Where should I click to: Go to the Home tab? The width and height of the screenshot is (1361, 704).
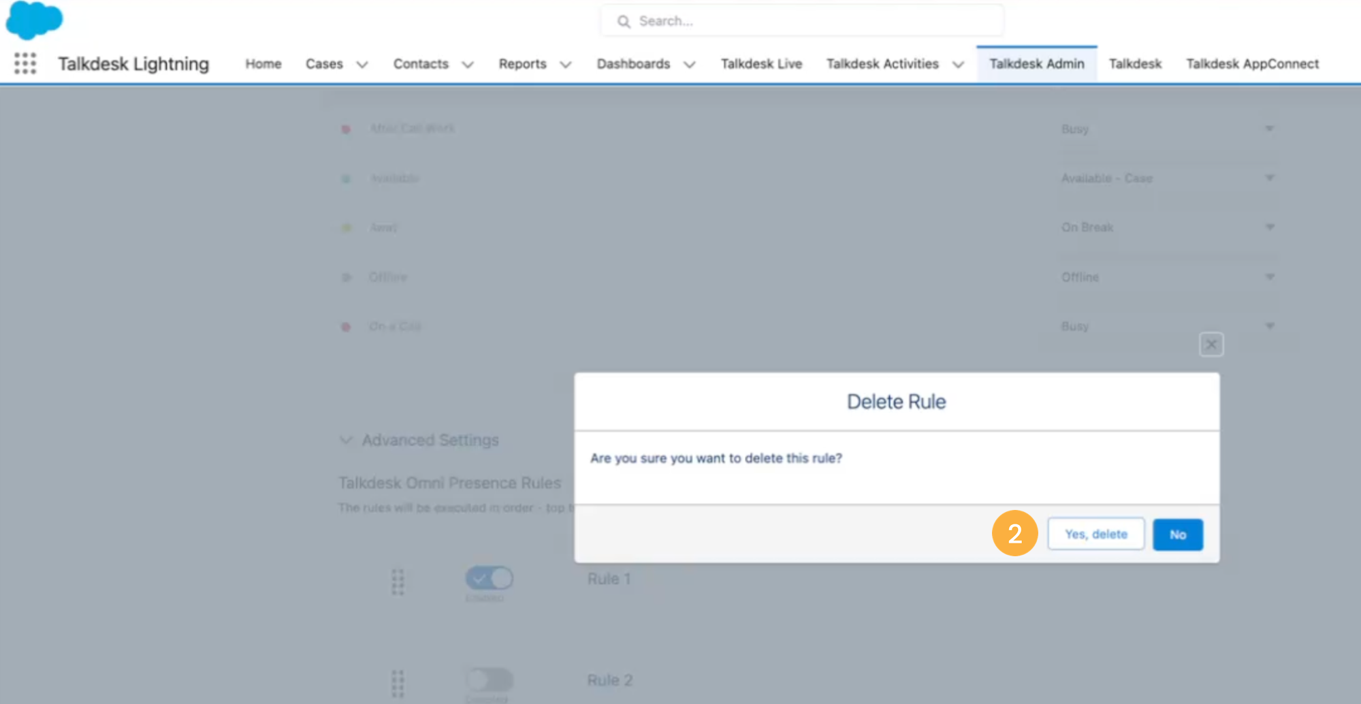[x=263, y=63]
